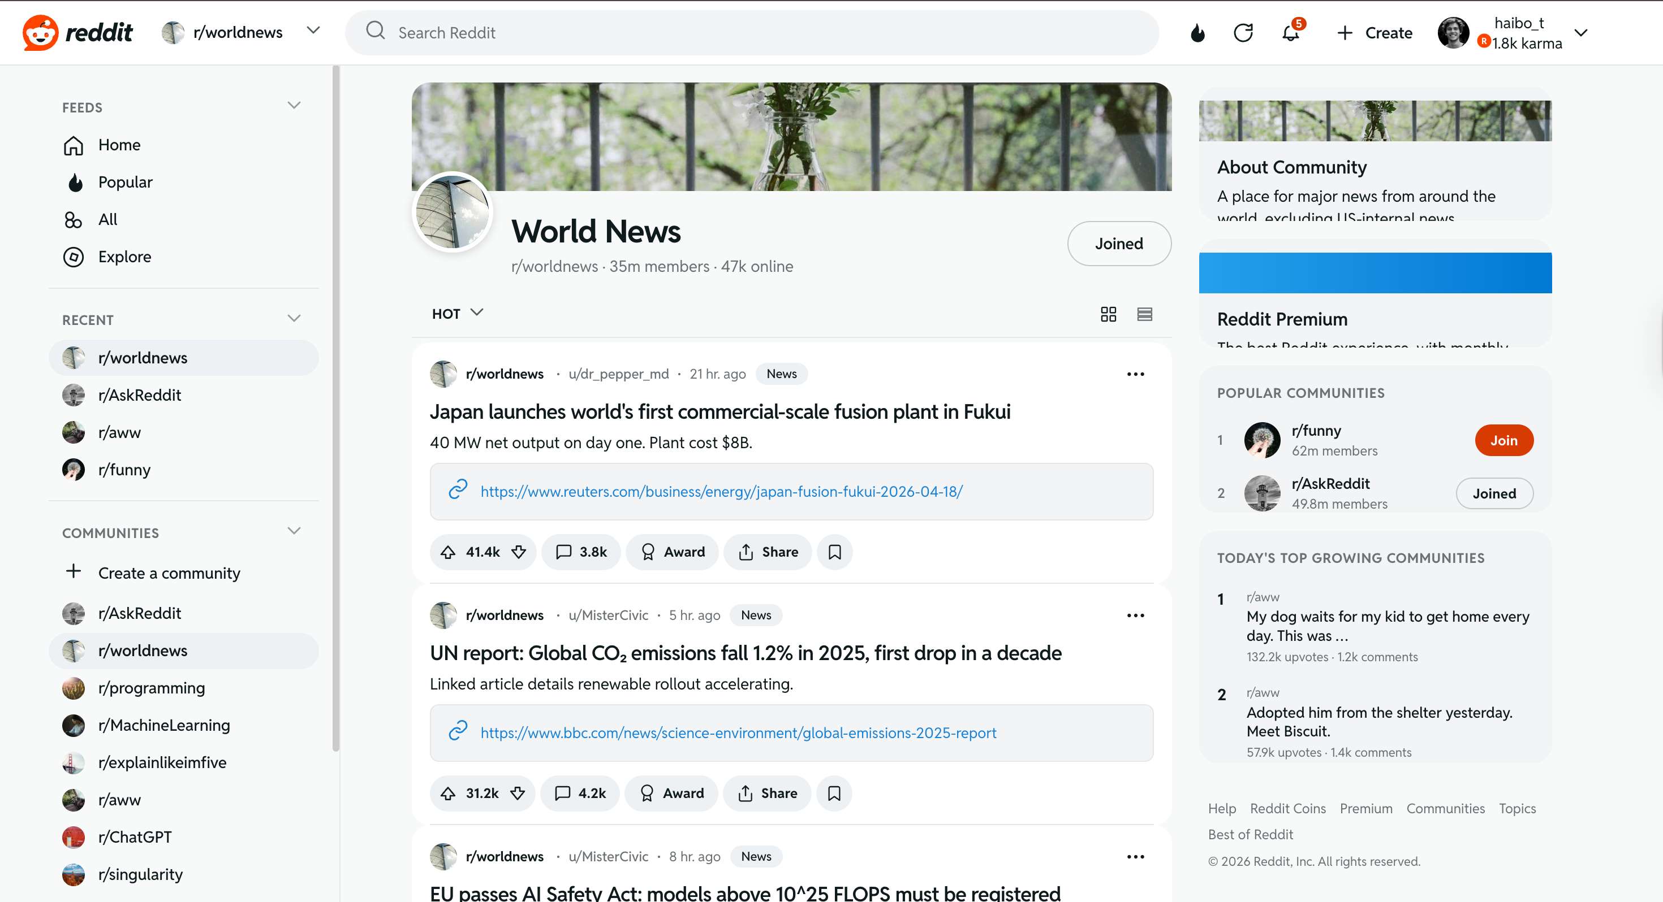This screenshot has width=1663, height=902.
Task: Share the UN CO₂ emissions post
Action: pos(766,793)
